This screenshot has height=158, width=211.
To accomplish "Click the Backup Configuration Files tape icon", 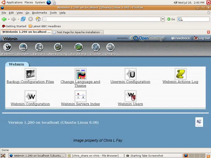I will tap(30, 74).
